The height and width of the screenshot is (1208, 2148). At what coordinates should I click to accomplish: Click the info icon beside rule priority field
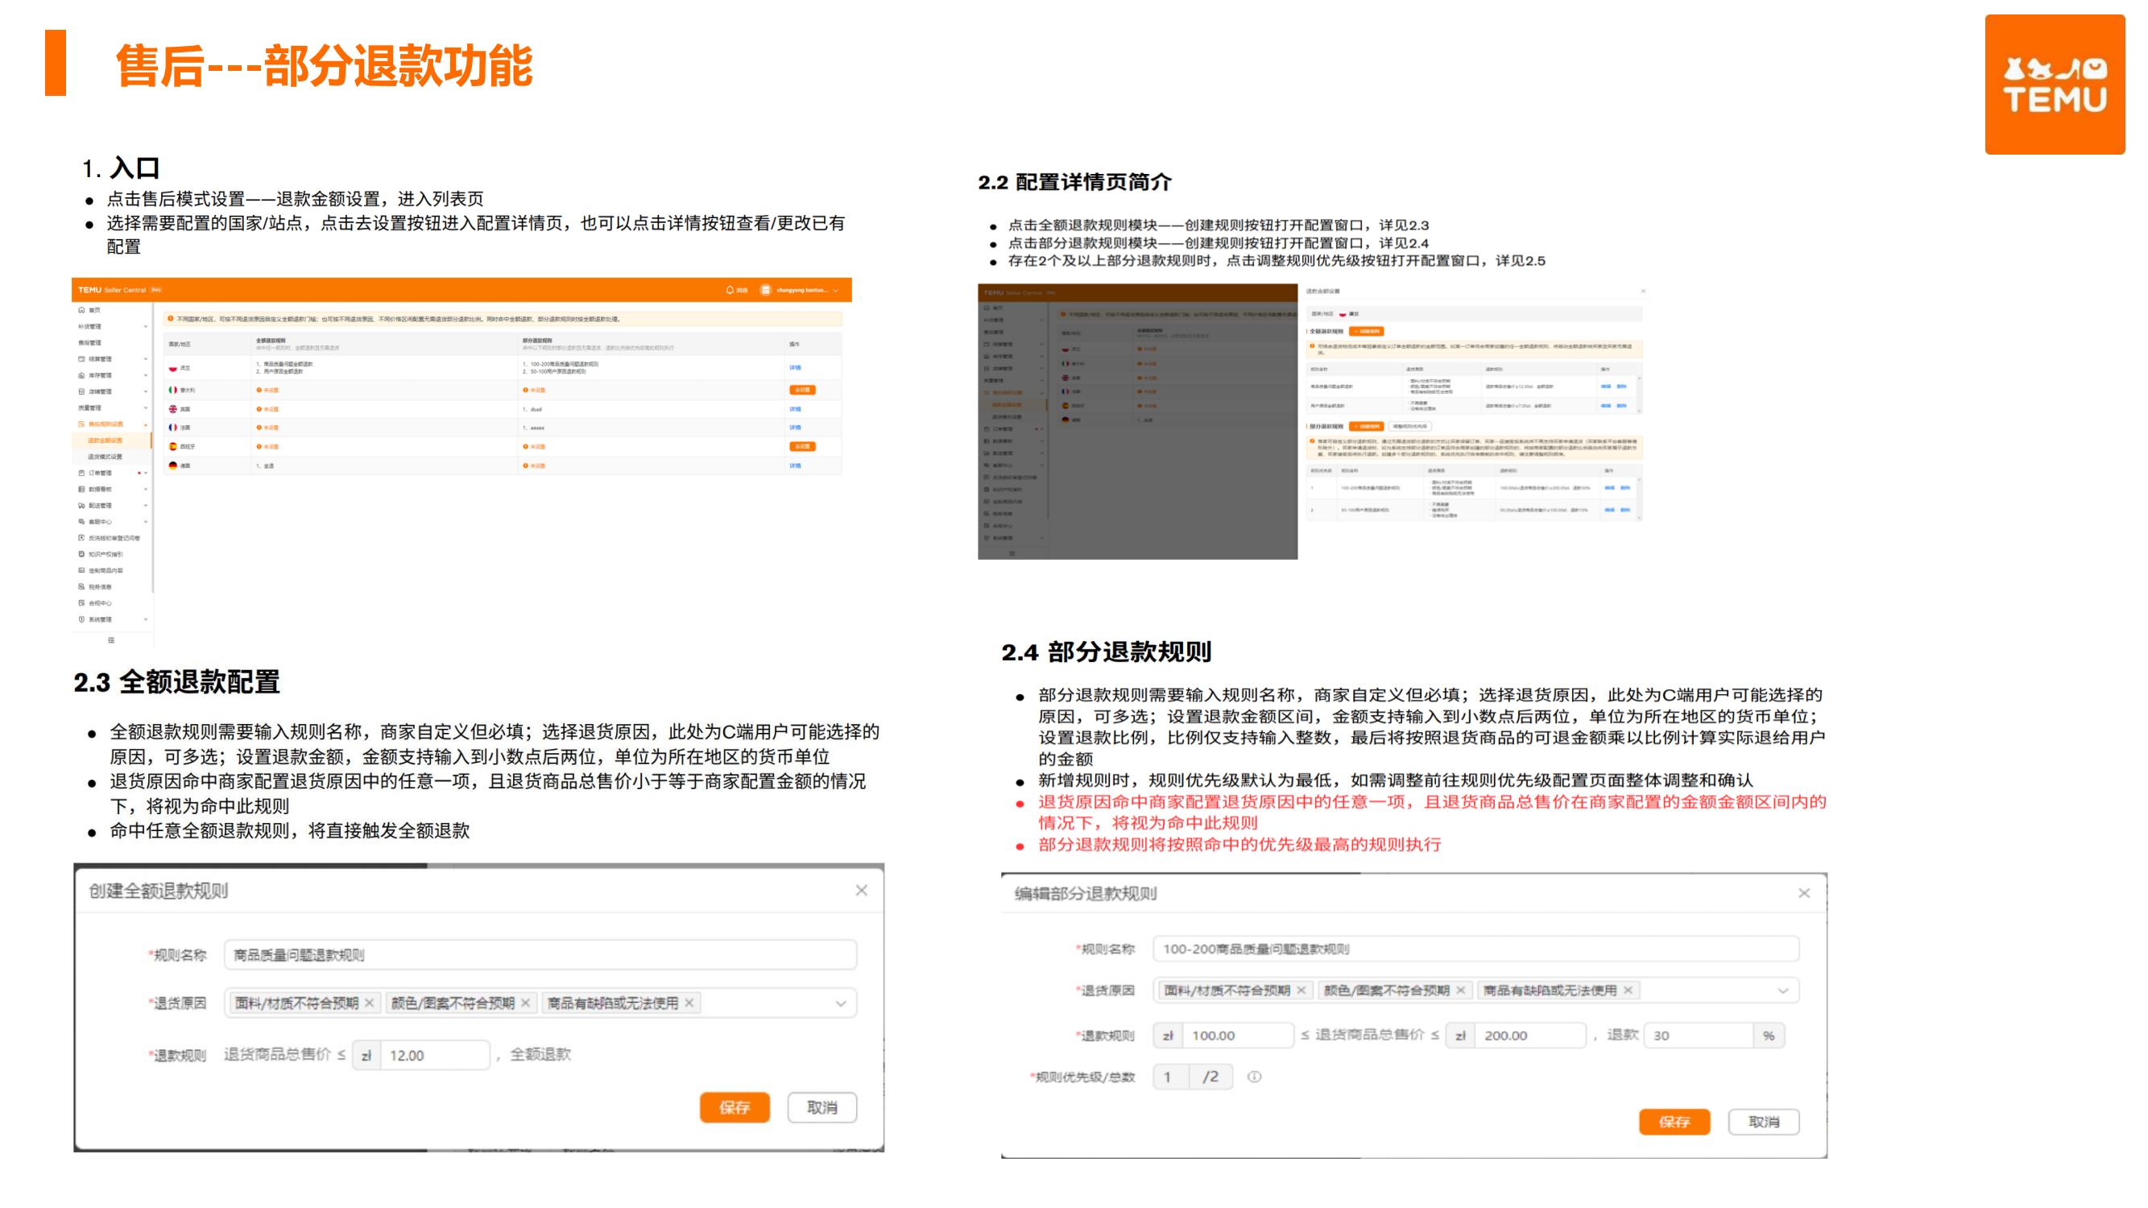[x=1253, y=1076]
